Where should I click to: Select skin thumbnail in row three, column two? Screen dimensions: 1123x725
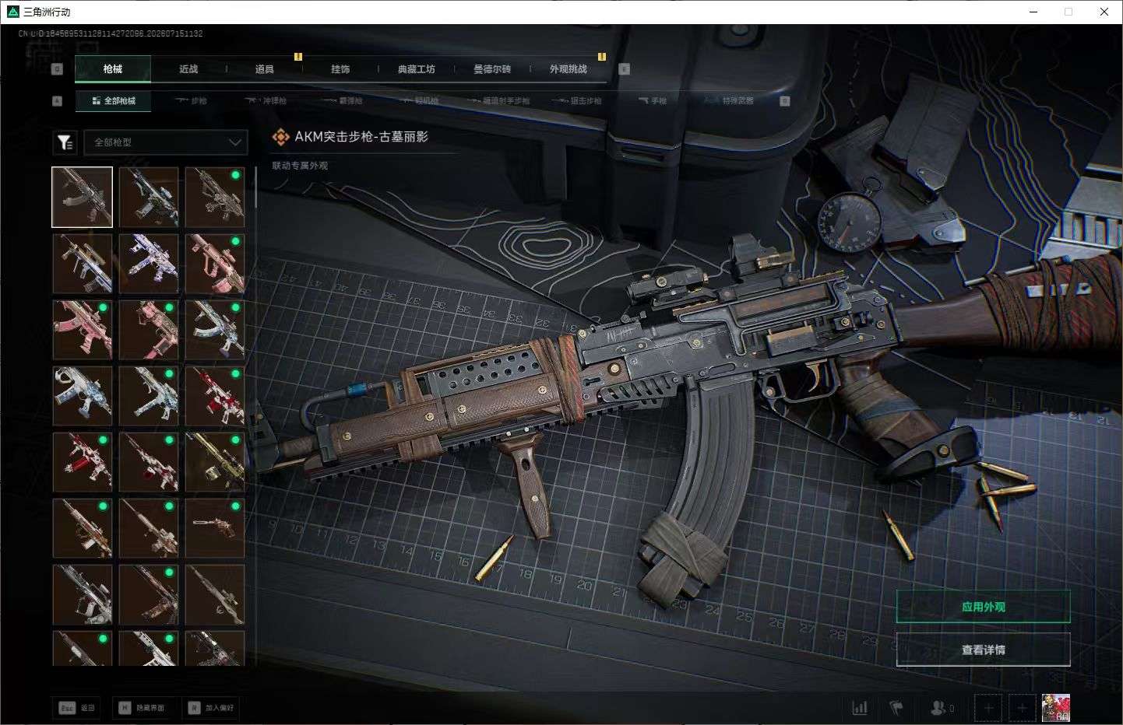pos(149,330)
